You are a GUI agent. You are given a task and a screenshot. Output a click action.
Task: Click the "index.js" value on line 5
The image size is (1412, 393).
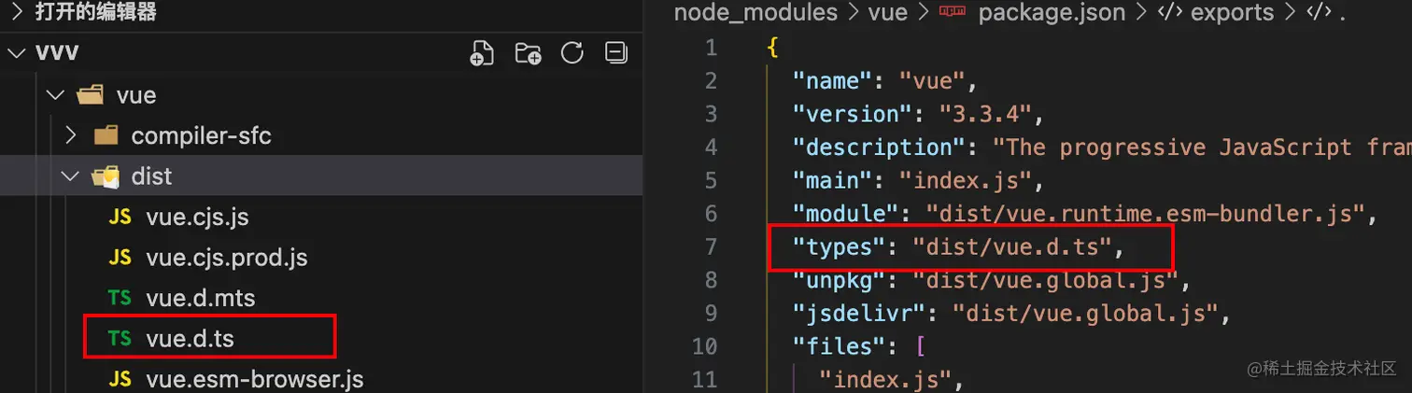pos(964,180)
